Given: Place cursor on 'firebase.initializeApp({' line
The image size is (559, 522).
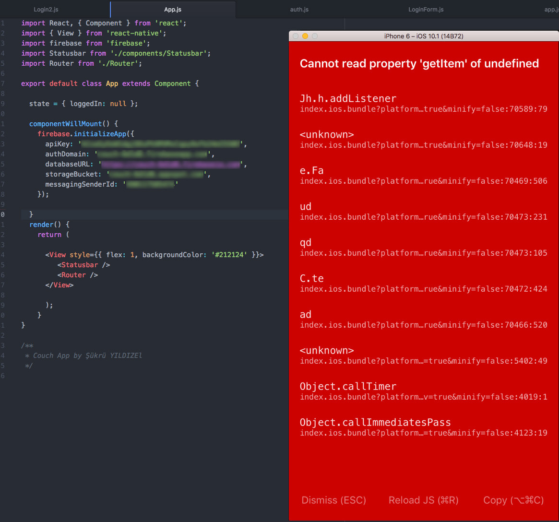Looking at the screenshot, I should tap(86, 134).
